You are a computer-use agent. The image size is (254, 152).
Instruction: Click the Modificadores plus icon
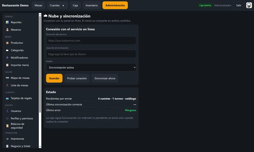pos(7,58)
